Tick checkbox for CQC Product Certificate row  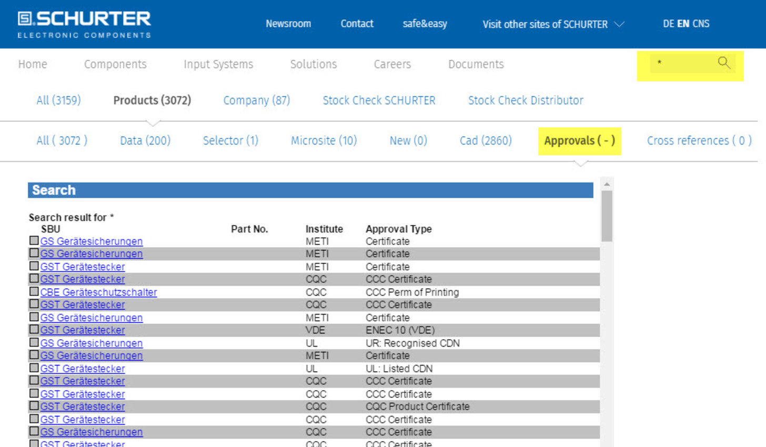click(x=34, y=406)
